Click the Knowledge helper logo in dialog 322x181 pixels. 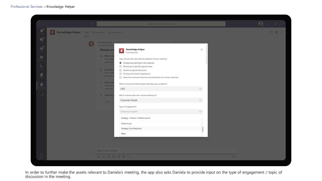122,51
